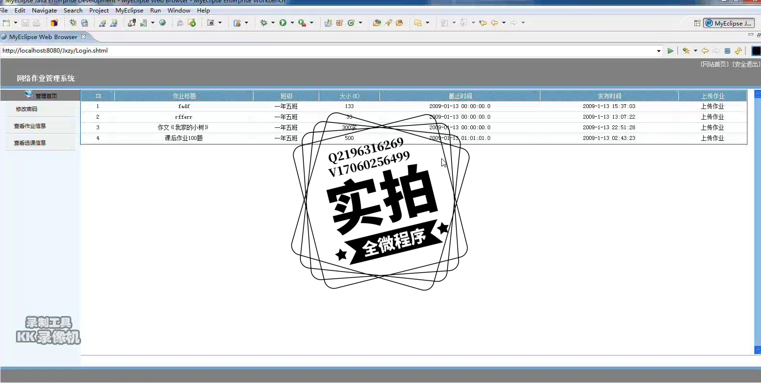
Task: Click the Next Annotation icon
Action: 444,23
